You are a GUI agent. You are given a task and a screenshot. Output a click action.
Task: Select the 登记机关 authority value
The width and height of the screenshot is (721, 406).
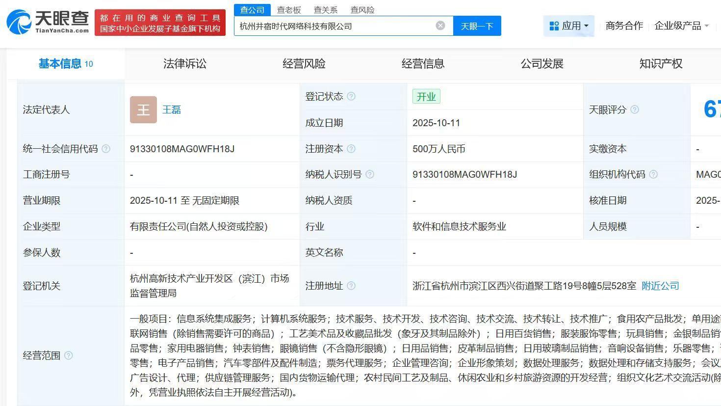point(209,286)
